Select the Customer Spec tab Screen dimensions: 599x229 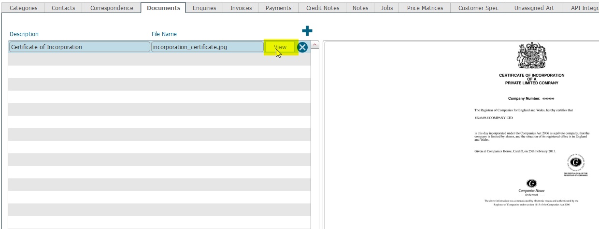click(x=478, y=8)
